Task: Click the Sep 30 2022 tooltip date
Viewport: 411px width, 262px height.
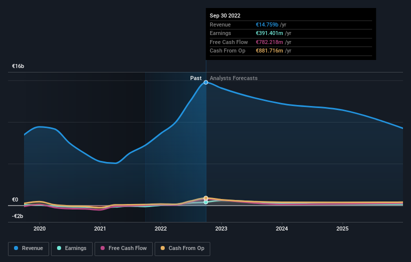Action: pyautogui.click(x=225, y=15)
